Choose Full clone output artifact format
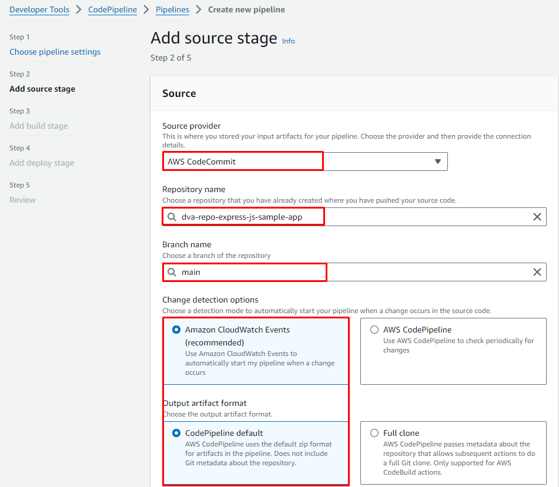Viewport: 559px width, 487px height. point(374,434)
